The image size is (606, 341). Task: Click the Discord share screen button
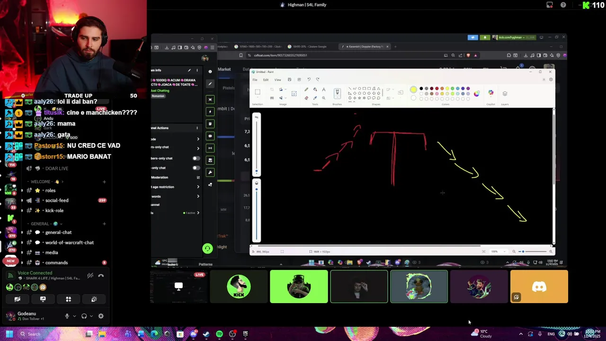[43, 299]
